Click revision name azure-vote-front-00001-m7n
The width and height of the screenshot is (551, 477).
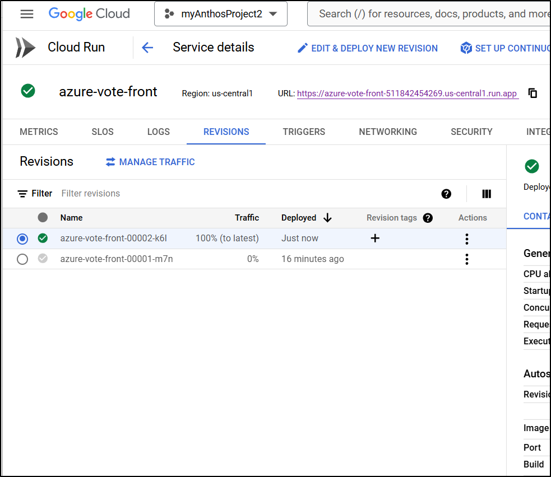[117, 259]
